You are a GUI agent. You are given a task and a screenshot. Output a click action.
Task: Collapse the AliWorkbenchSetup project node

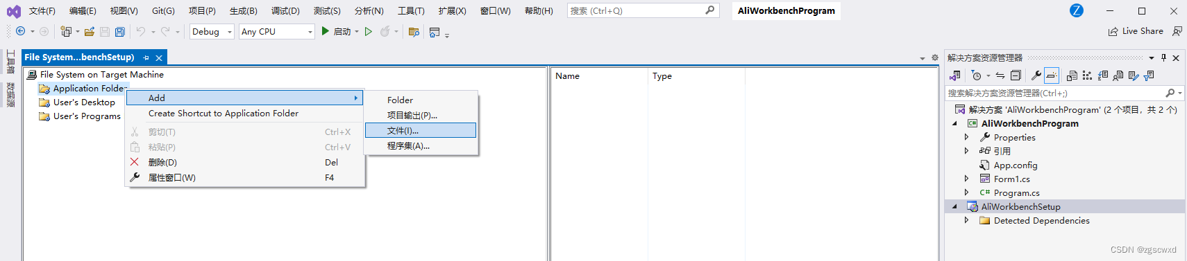tap(954, 206)
